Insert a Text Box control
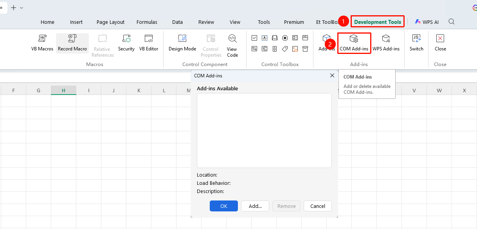 point(265,38)
